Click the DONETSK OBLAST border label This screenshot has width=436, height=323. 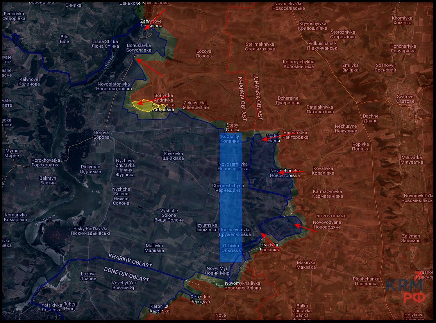126,275
